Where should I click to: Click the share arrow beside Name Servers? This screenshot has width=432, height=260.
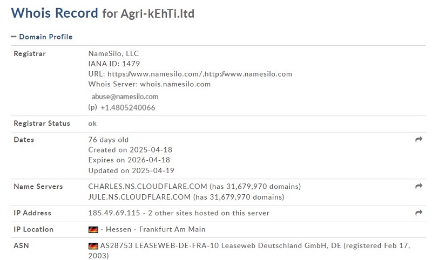pyautogui.click(x=419, y=186)
